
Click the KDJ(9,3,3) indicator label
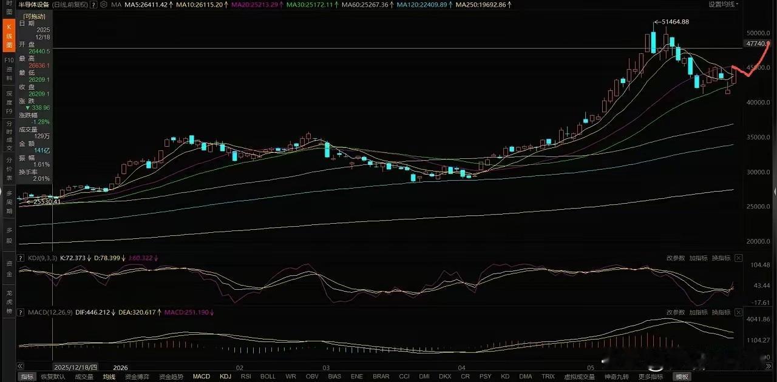[x=42, y=258]
